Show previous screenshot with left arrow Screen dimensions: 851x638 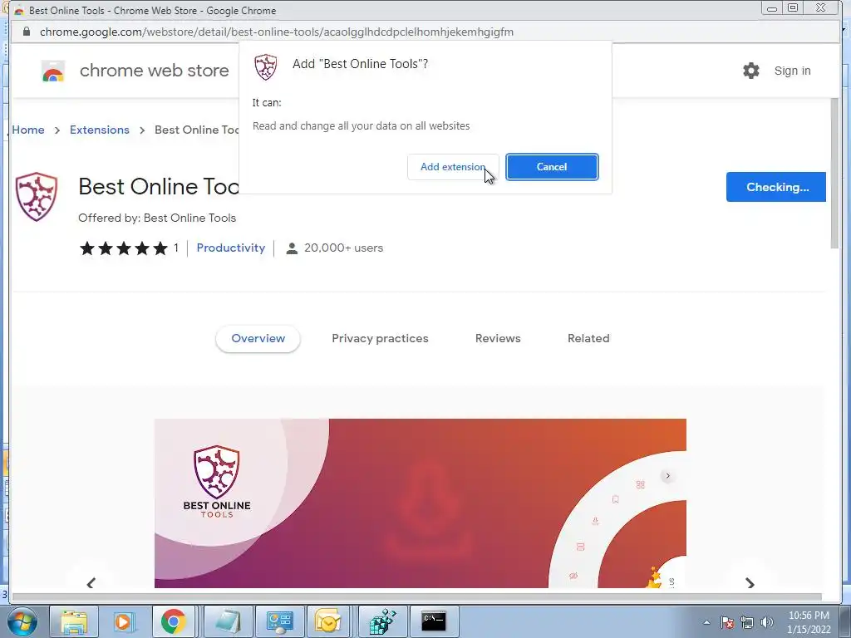91,582
